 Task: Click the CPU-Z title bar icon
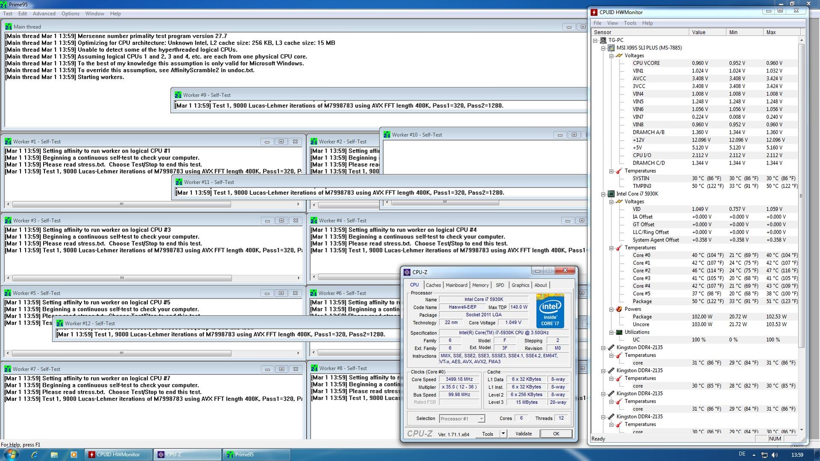(x=407, y=272)
